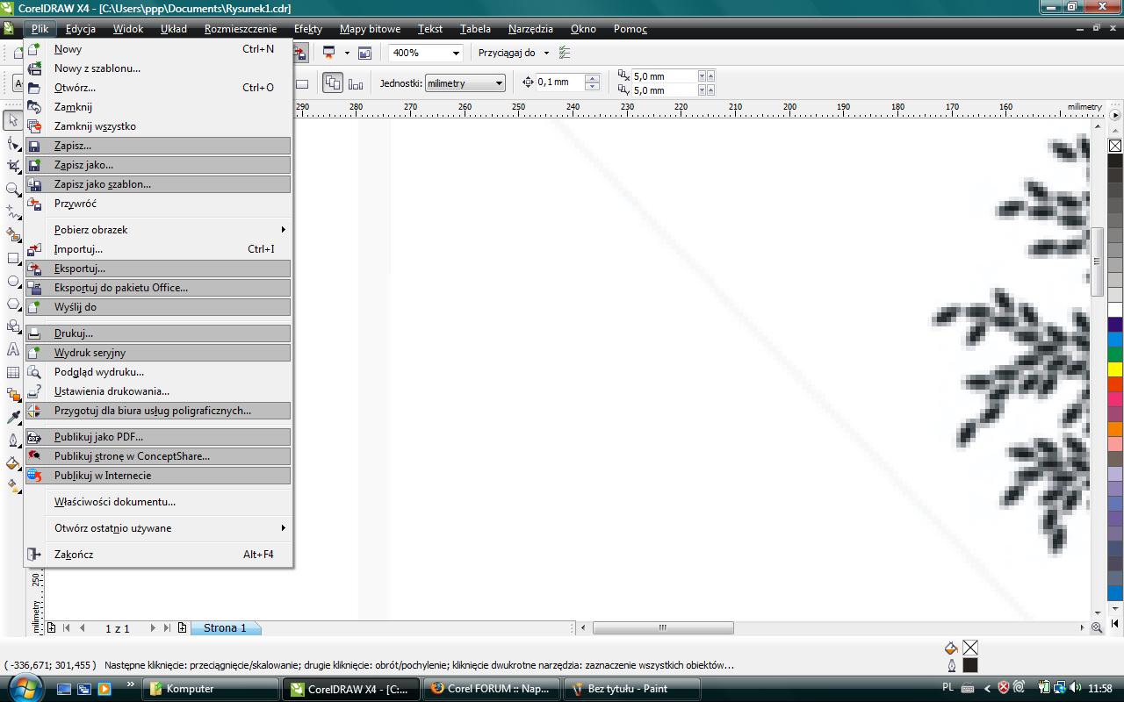The image size is (1124, 702).
Task: Switch to the Strona 1 page tab
Action: 225,627
